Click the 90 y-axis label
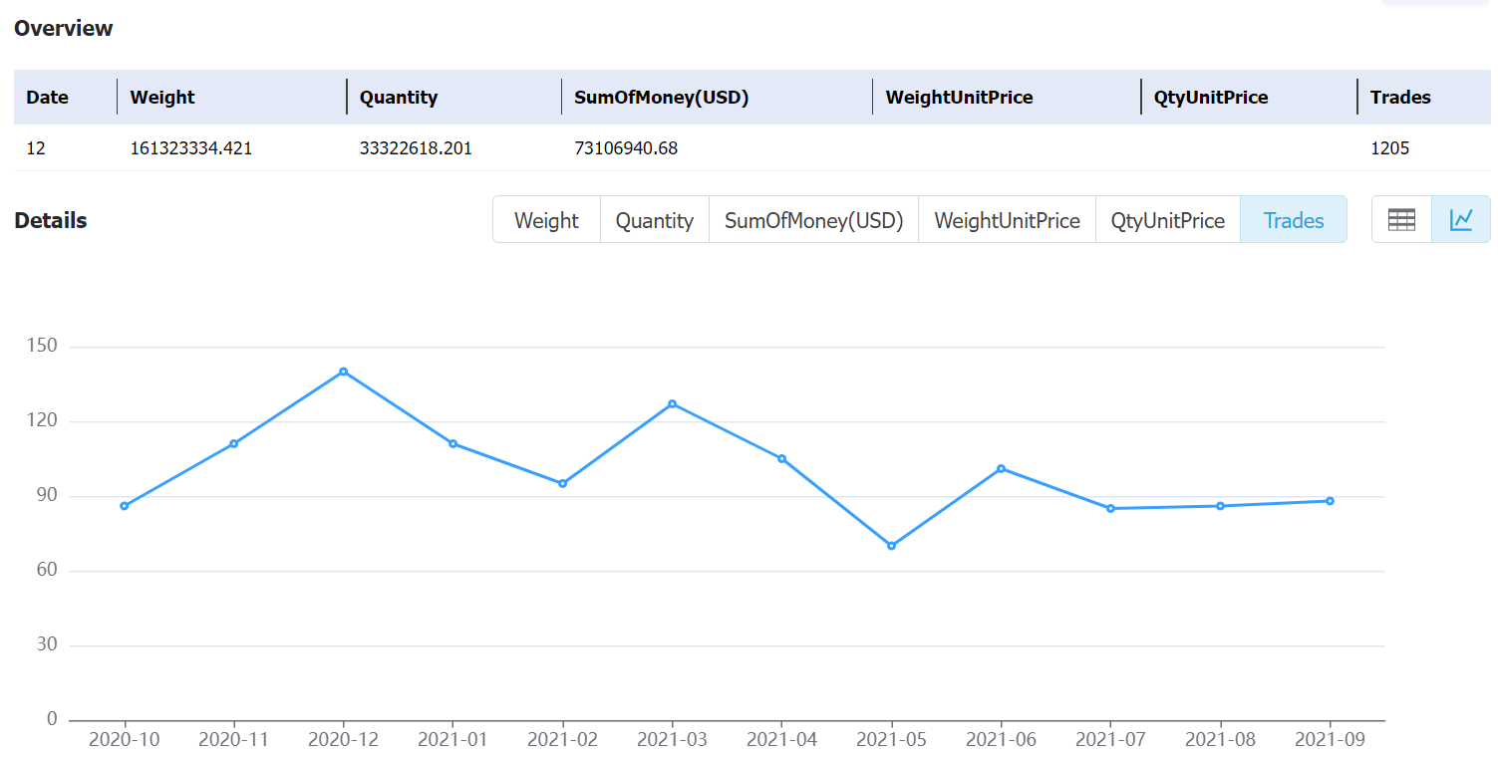This screenshot has width=1498, height=757. point(48,495)
